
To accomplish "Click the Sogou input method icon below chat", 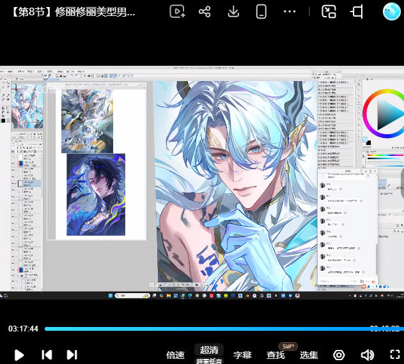I will click(x=364, y=287).
